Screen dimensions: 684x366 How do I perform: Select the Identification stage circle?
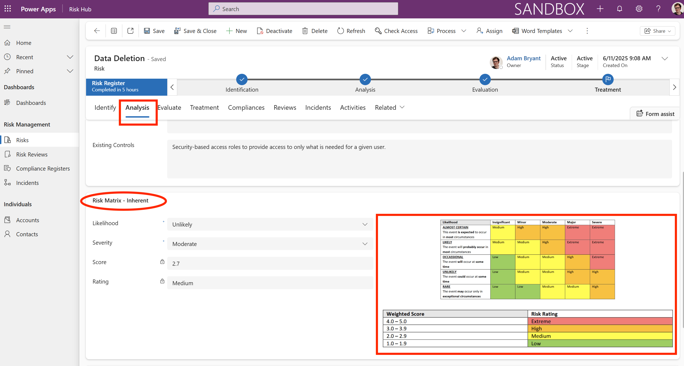(x=242, y=79)
